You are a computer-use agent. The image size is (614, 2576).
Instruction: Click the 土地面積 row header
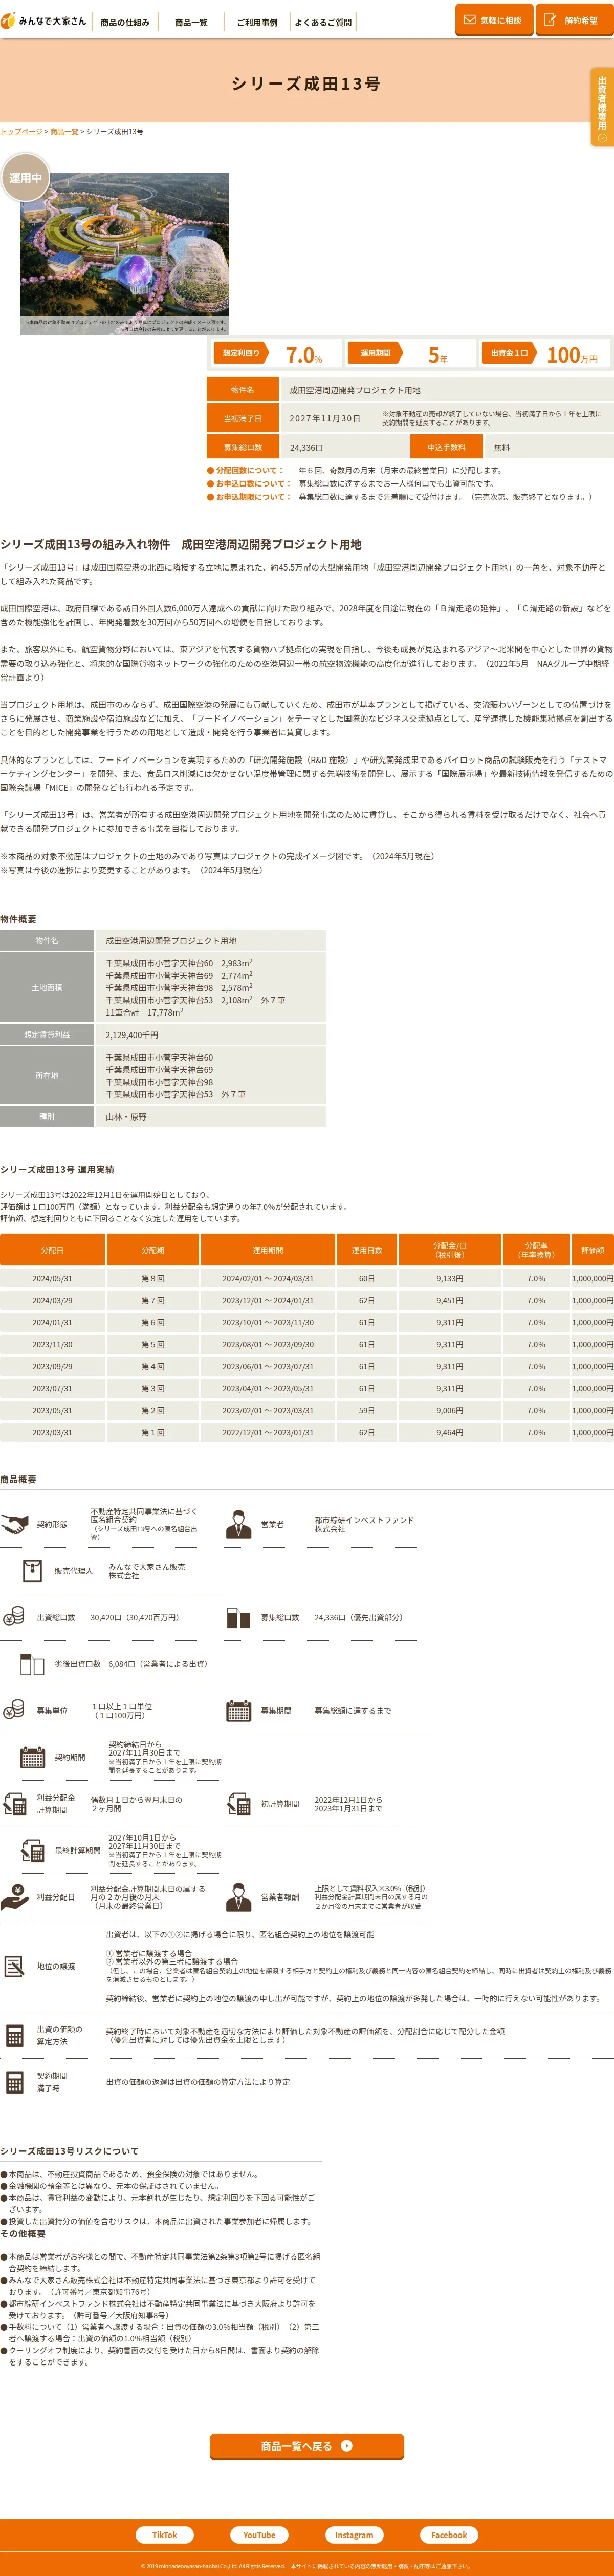[x=47, y=987]
